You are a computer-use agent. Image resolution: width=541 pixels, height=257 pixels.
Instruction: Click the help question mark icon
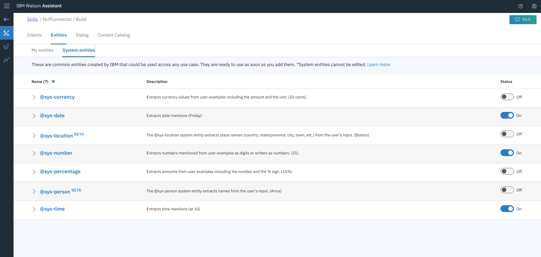(x=521, y=6)
